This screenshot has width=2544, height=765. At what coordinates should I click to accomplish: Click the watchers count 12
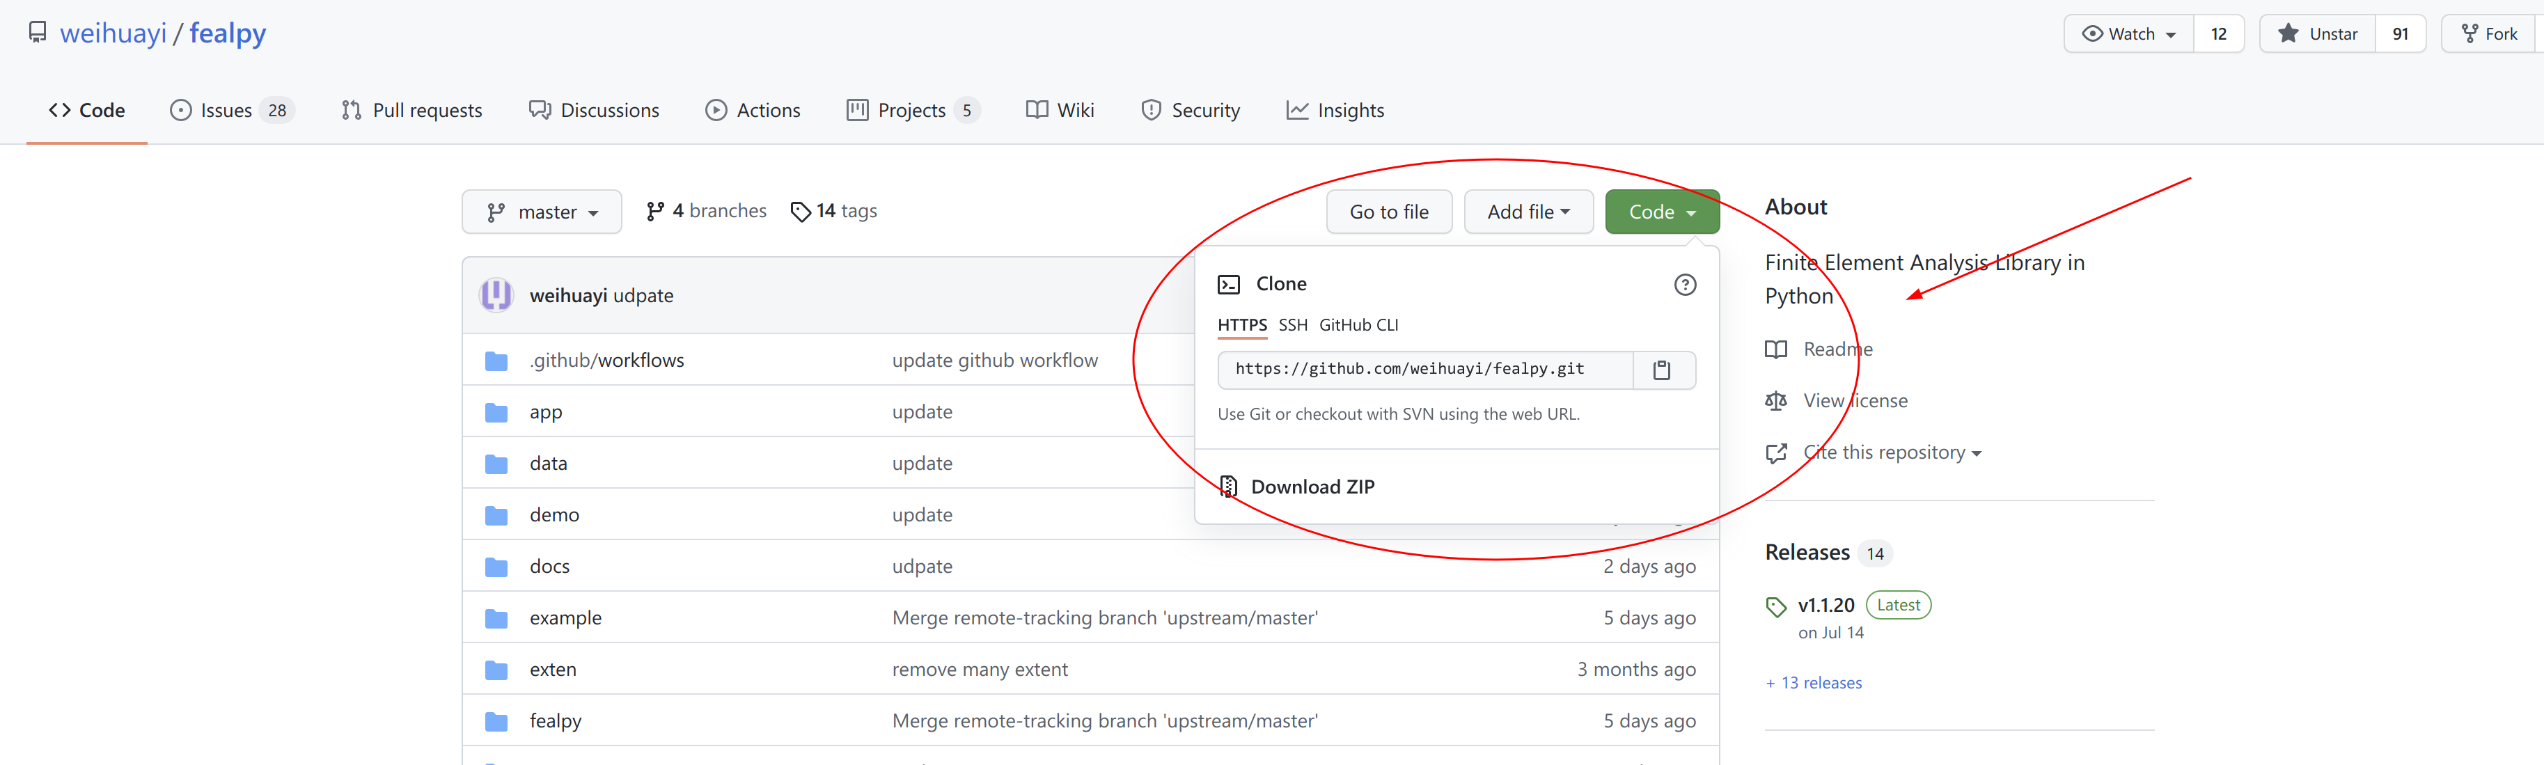pyautogui.click(x=2218, y=33)
